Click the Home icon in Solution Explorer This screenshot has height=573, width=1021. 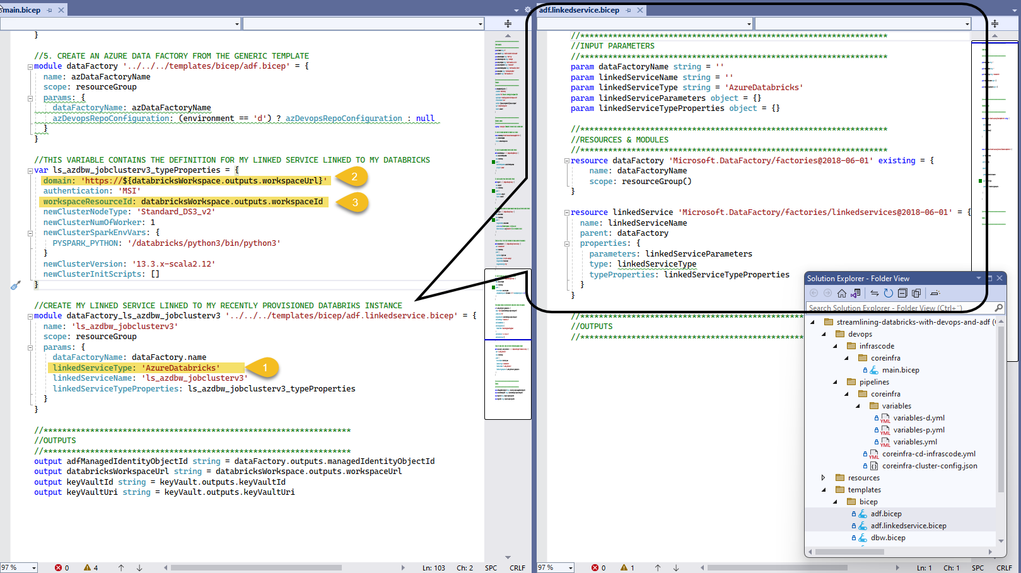tap(841, 293)
